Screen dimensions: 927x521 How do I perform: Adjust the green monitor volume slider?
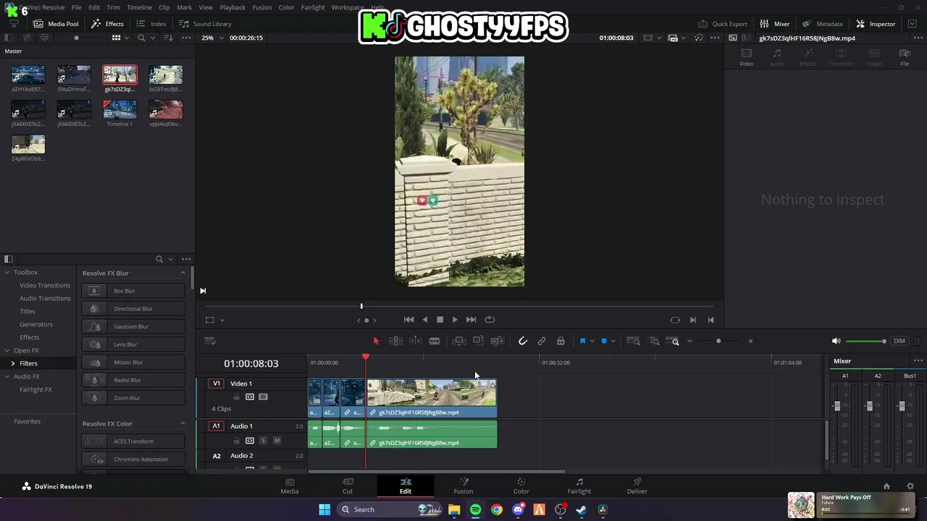tap(865, 341)
